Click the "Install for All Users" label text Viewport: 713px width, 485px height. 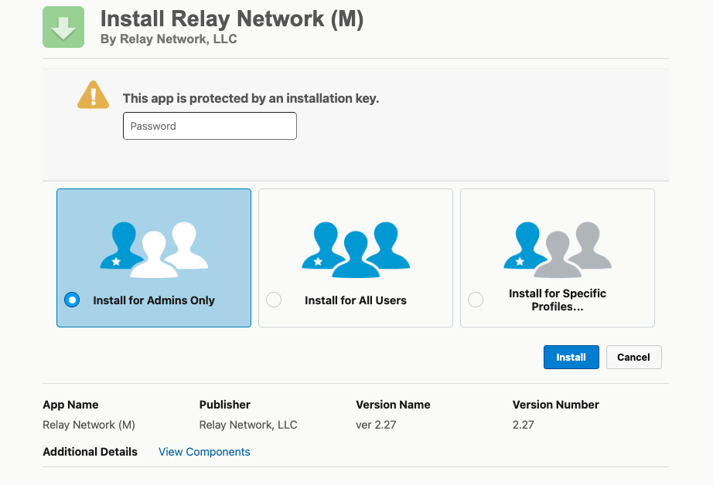click(x=356, y=300)
